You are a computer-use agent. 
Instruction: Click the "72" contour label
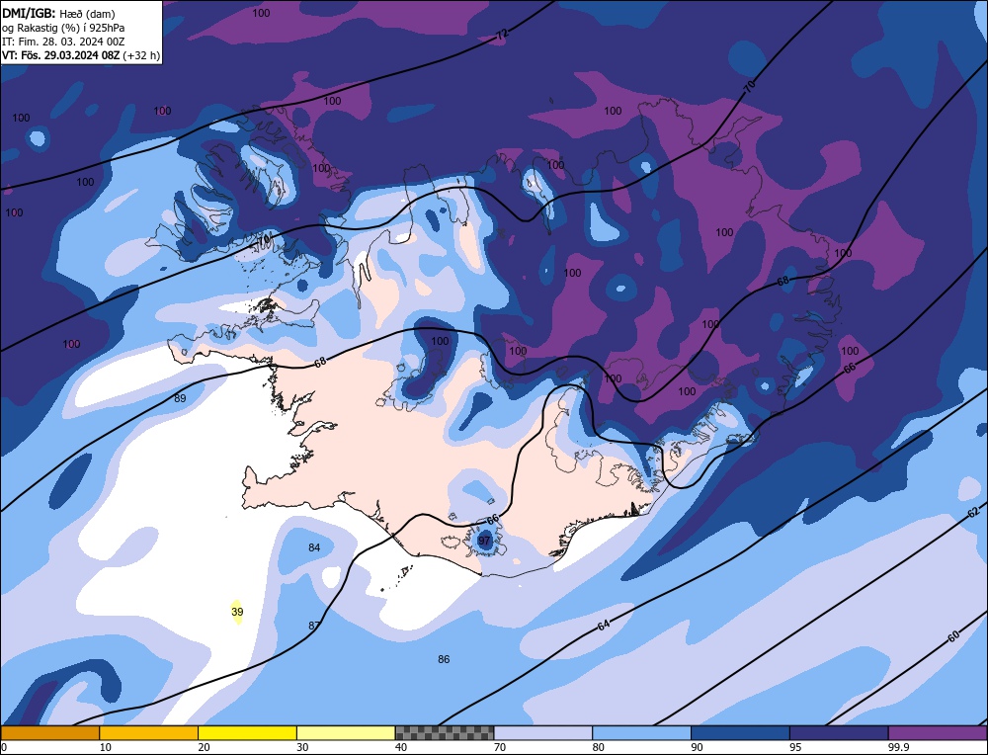click(501, 36)
